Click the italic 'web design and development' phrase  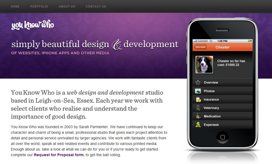click(x=105, y=93)
